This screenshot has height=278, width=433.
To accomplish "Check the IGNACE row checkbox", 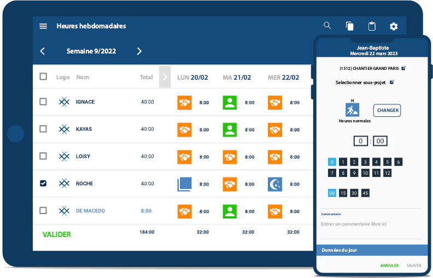I will tap(43, 102).
